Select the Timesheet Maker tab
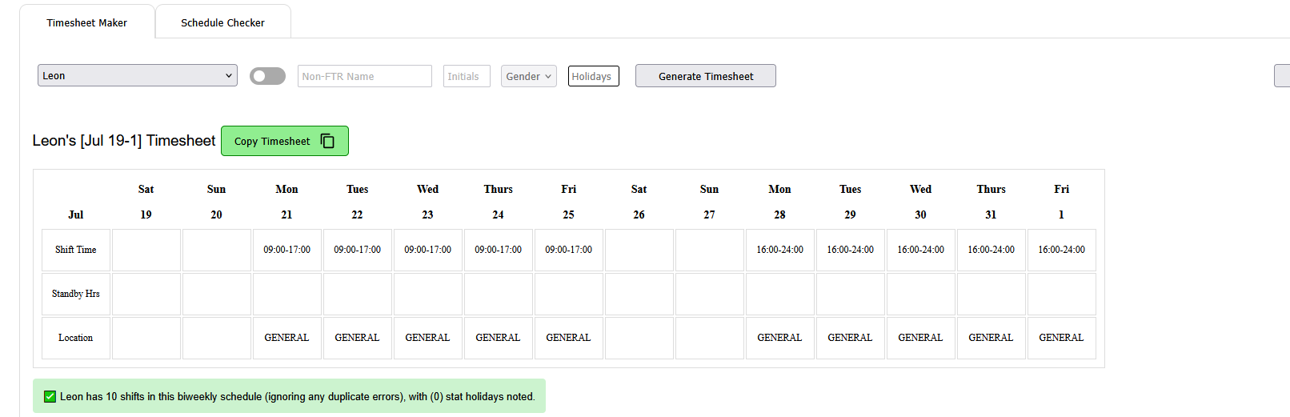 [86, 22]
